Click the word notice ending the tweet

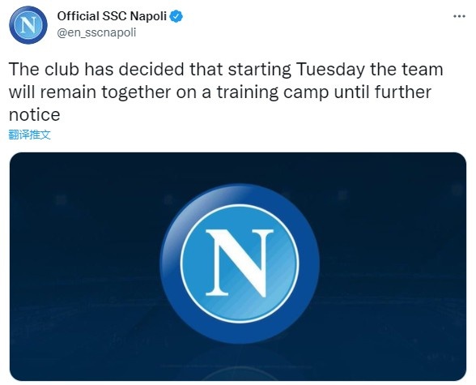(x=35, y=114)
